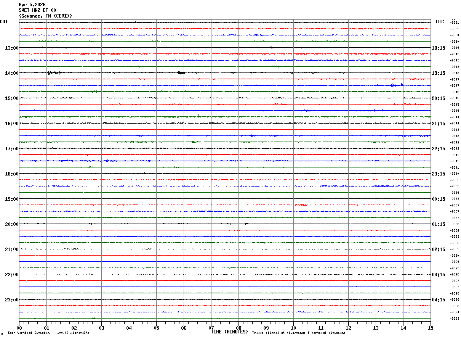The height and width of the screenshot is (338, 461).
Task: Click the "Traces clipped at plus/minus 5 vertical divisions" note
Action: coord(299,333)
